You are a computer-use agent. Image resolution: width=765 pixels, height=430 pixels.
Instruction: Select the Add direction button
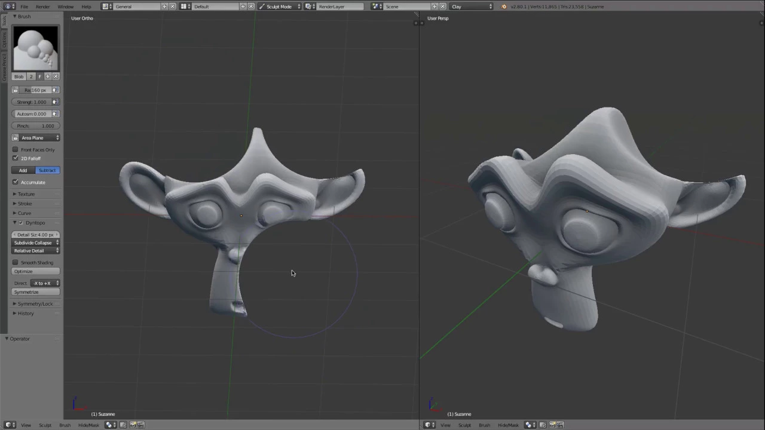[23, 170]
